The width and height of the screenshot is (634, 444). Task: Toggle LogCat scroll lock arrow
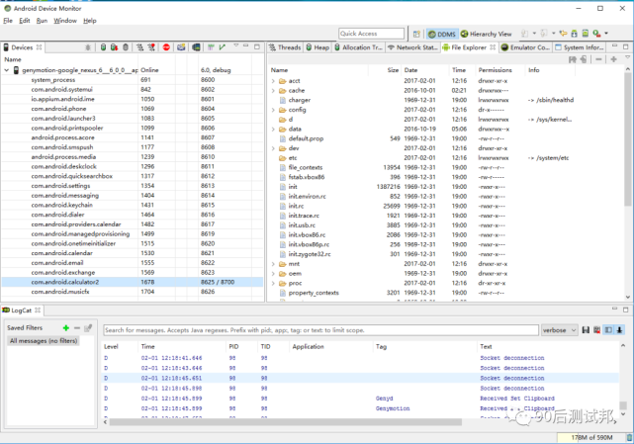[x=620, y=330]
